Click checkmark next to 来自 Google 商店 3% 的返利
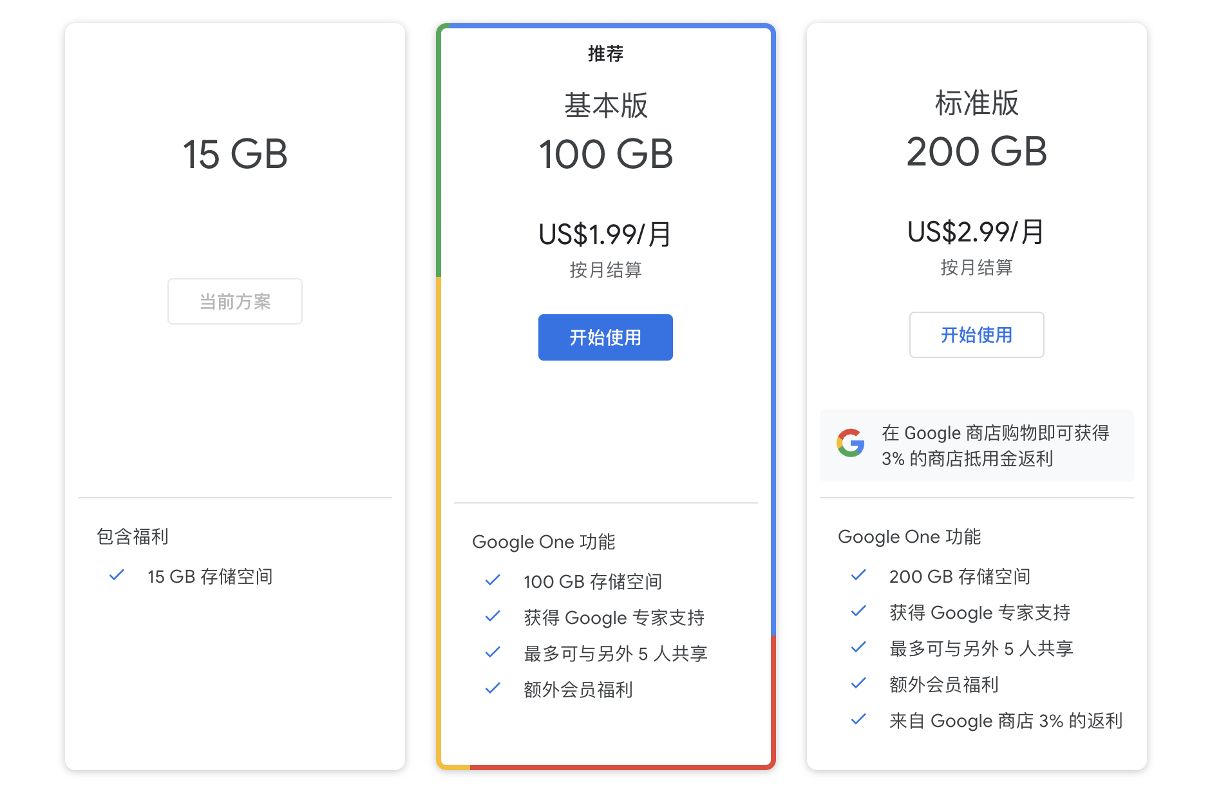Image resolution: width=1221 pixels, height=792 pixels. pyautogui.click(x=858, y=720)
